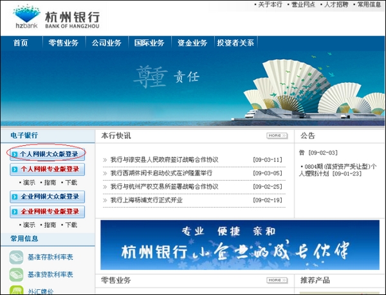This screenshot has height=295, width=386.
Task: Click arrow bullet before 上海杨浦支行 news item
Action: [105, 201]
